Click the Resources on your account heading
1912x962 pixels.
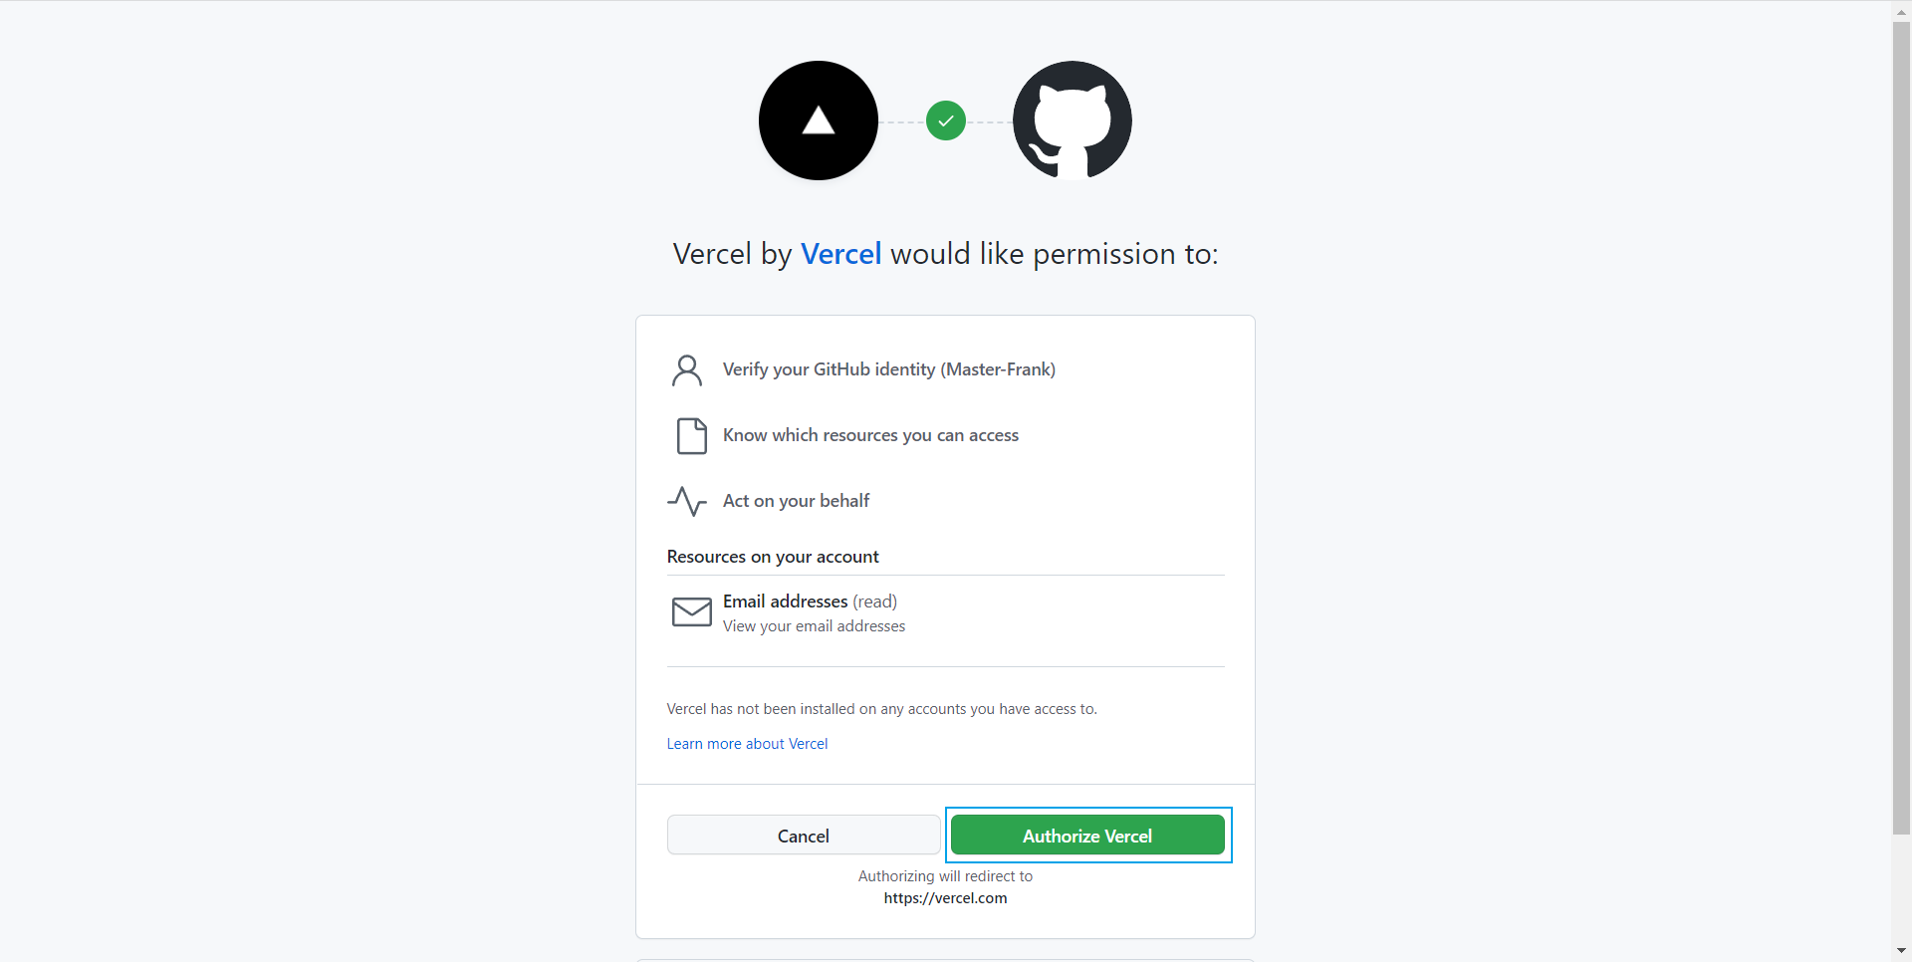point(773,557)
